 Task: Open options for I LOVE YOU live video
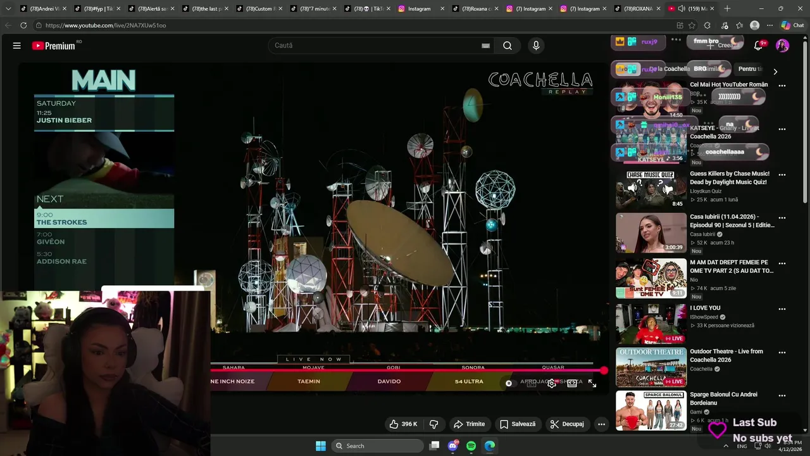[x=782, y=309]
